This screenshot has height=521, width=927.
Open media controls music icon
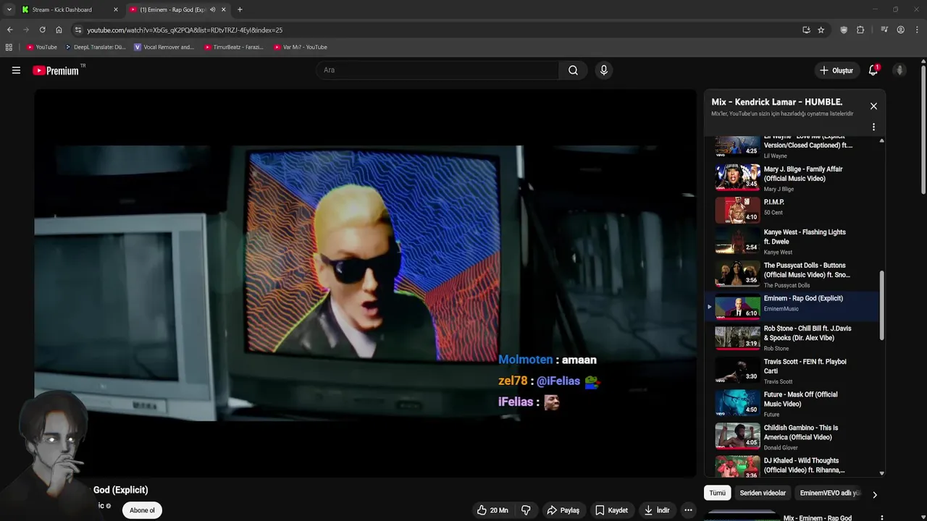884,30
